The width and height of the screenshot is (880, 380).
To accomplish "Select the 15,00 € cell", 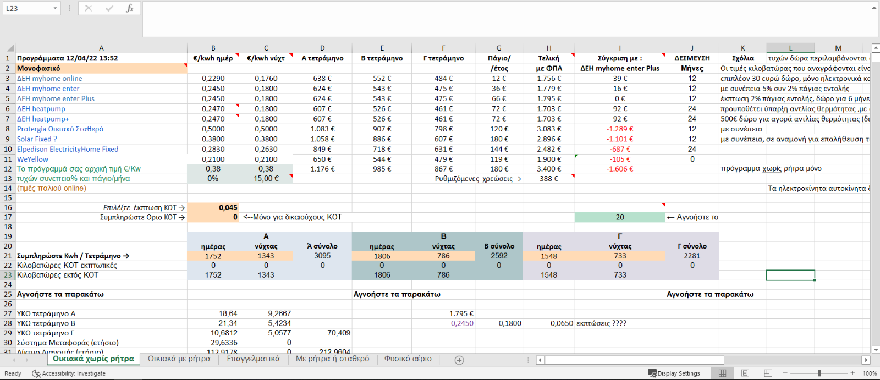I will [x=266, y=179].
